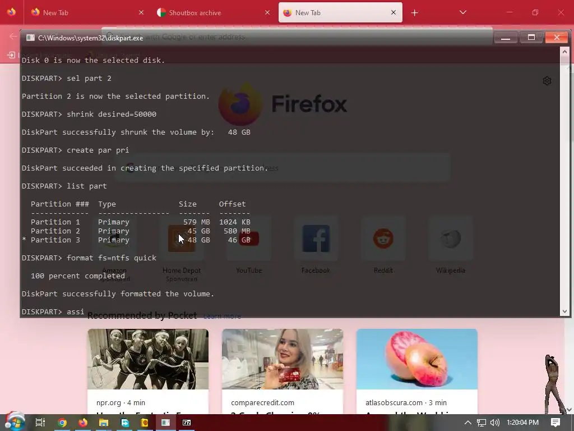Click the diskpart console taskbar icon

tap(166, 423)
